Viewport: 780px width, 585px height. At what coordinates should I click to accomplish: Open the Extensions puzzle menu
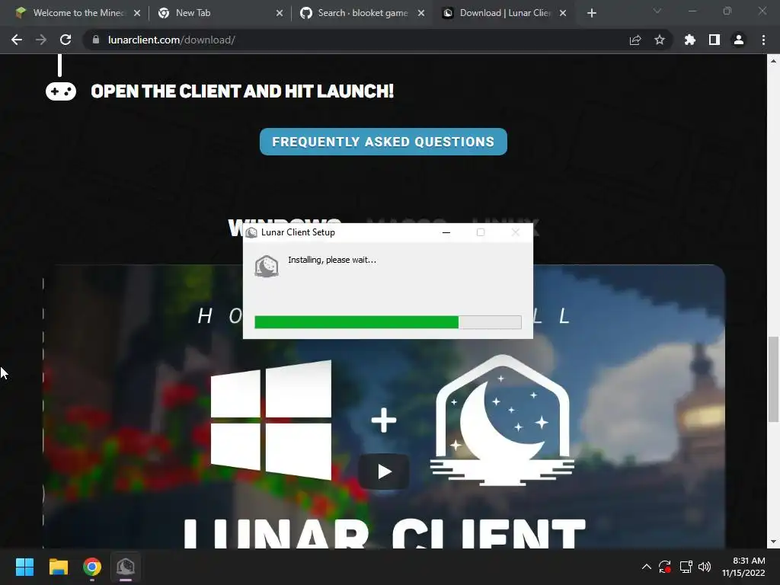click(690, 40)
